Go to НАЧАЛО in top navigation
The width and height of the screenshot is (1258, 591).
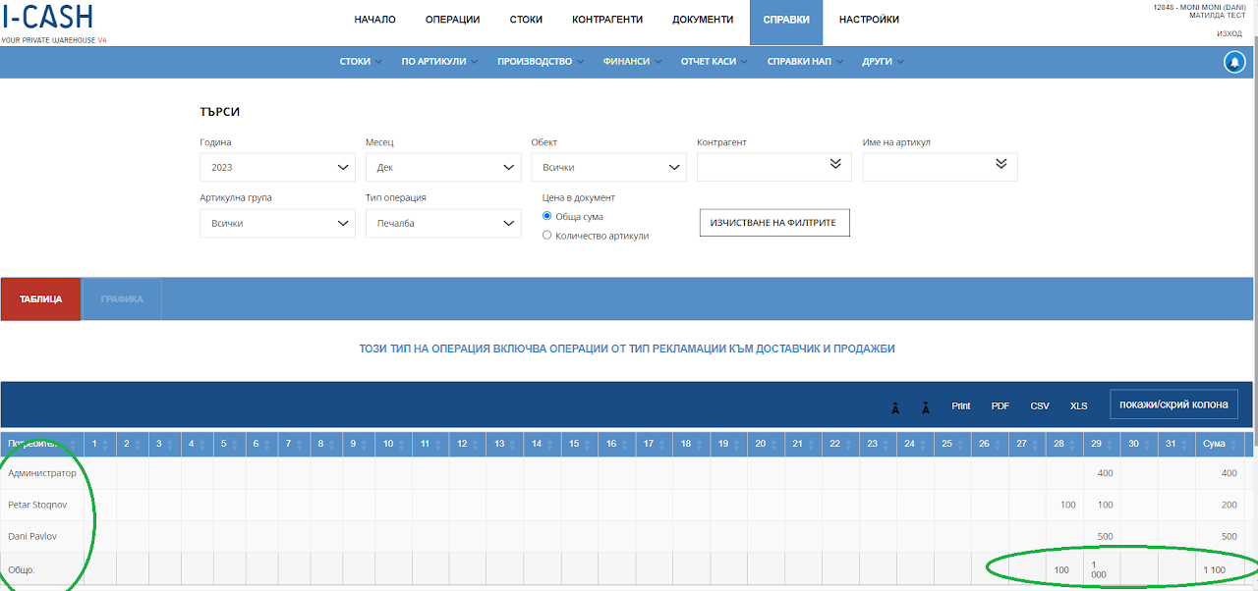tap(374, 20)
